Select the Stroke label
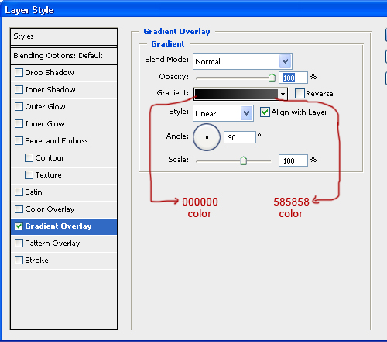 36,261
